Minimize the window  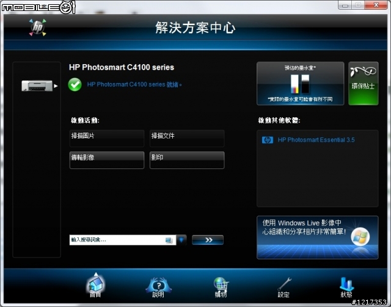(345, 5)
